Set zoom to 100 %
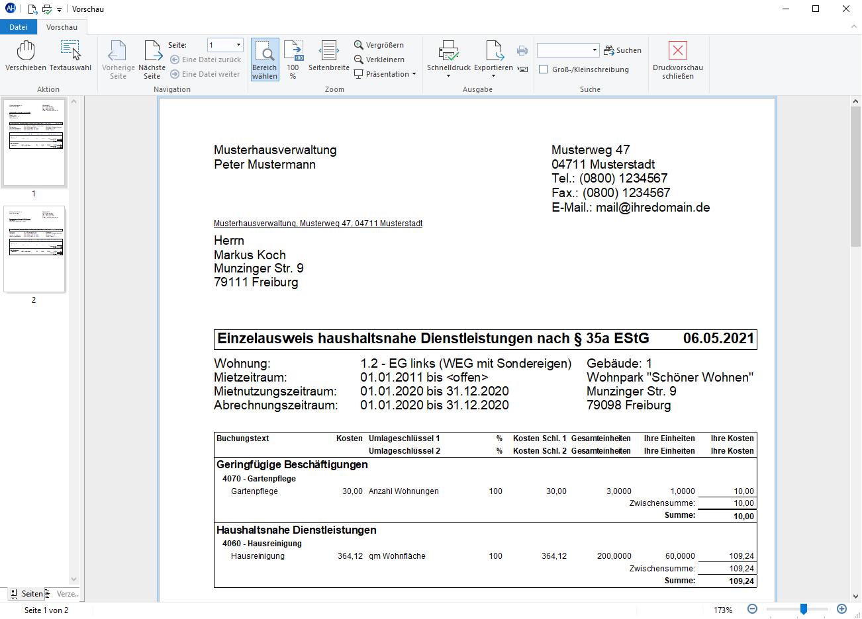862x619 pixels. click(293, 60)
